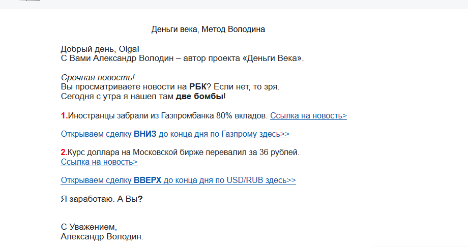This screenshot has height=247, width=468.
Task: Click the dotted underlined item in the header
Action: tap(29, 1)
